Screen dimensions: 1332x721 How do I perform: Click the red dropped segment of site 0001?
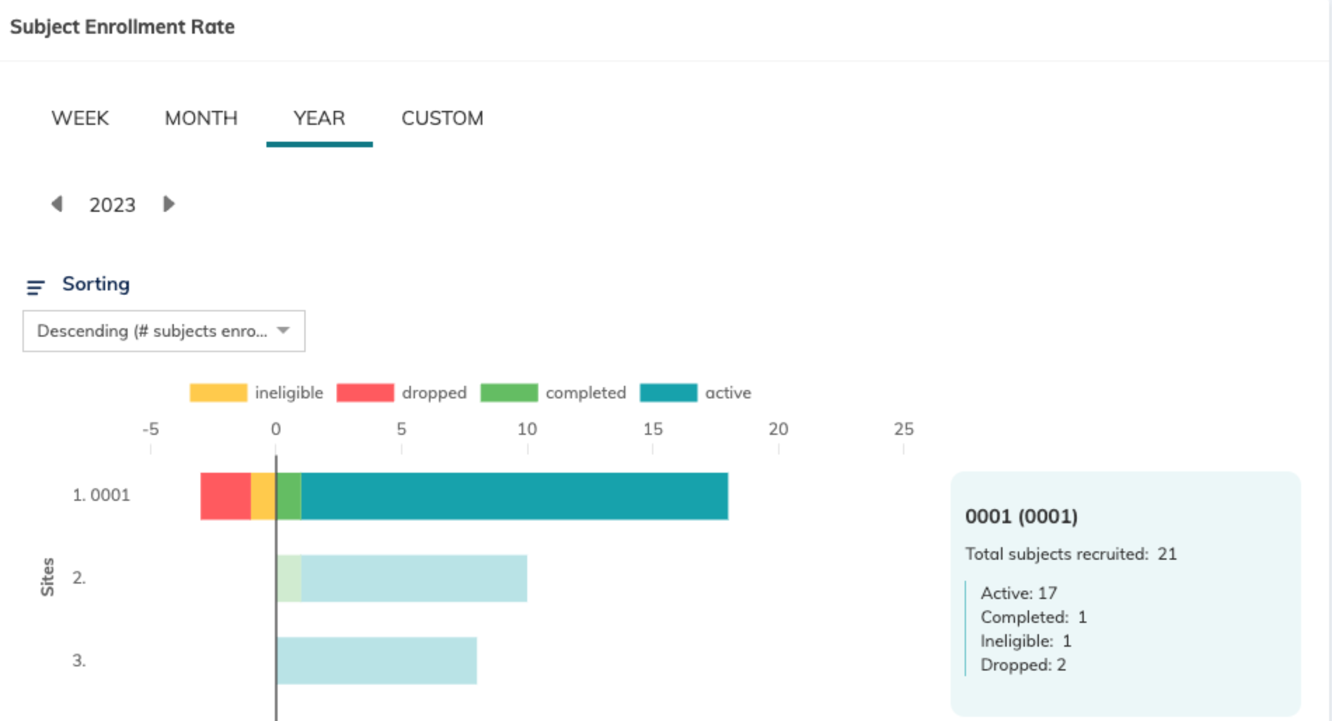point(225,496)
